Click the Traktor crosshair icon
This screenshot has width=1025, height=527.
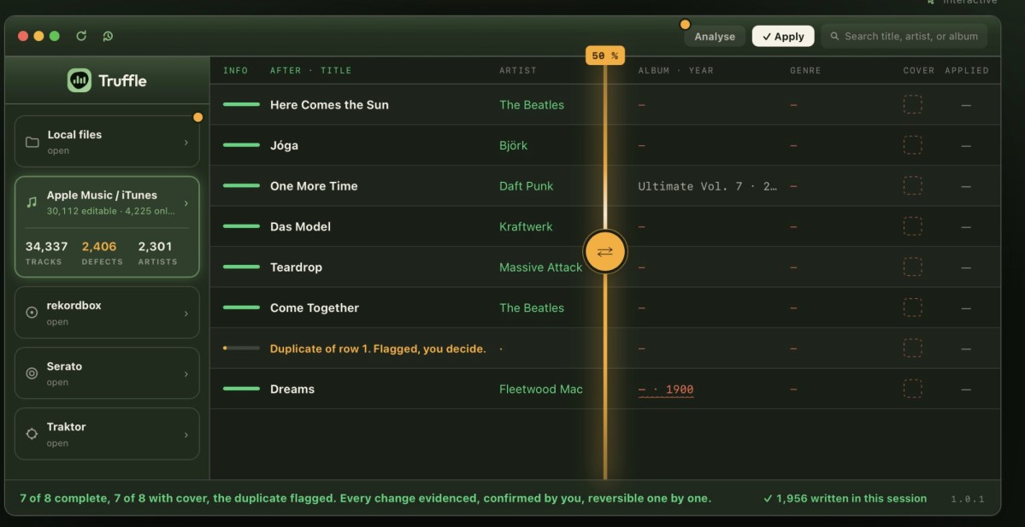(x=32, y=434)
